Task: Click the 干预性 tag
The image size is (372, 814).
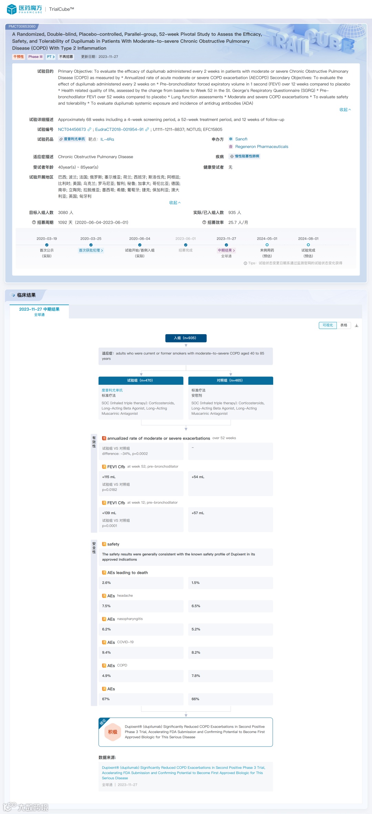Action: tap(19, 57)
